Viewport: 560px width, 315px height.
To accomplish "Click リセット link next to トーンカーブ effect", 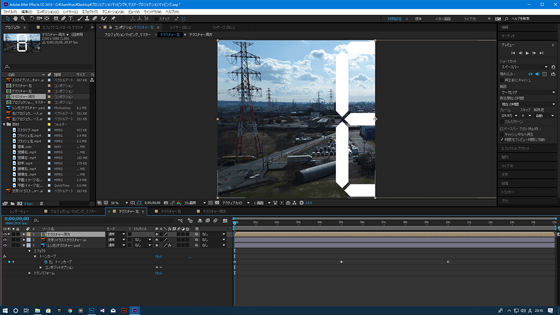I will 158,256.
